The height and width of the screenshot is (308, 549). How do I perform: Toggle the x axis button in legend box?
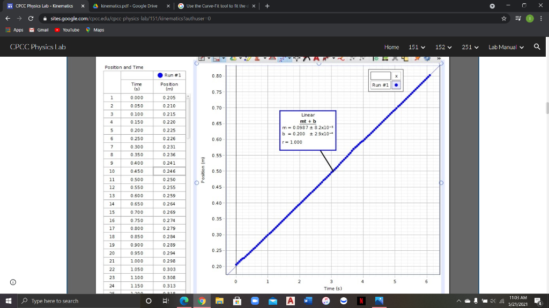coord(397,76)
